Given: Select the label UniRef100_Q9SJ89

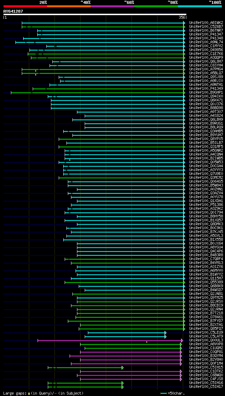Looking at the screenshot, I should [x=206, y=77].
